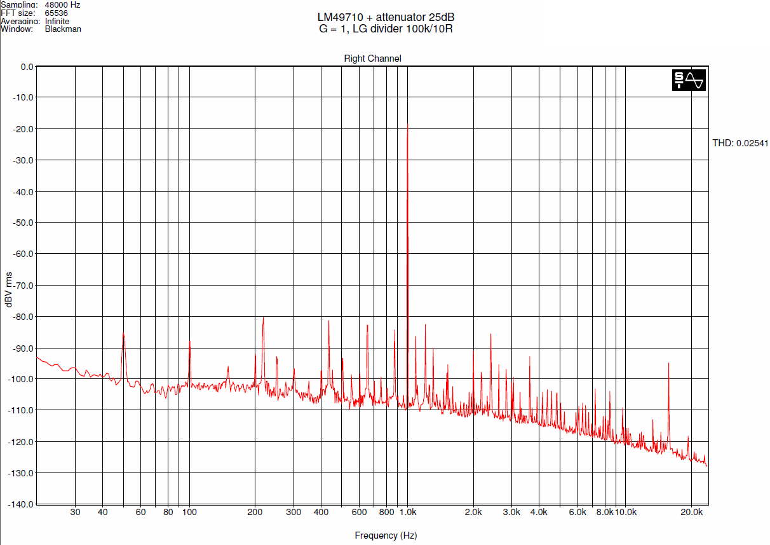
Task: Click the FFT size 65536 value
Action: [x=57, y=13]
